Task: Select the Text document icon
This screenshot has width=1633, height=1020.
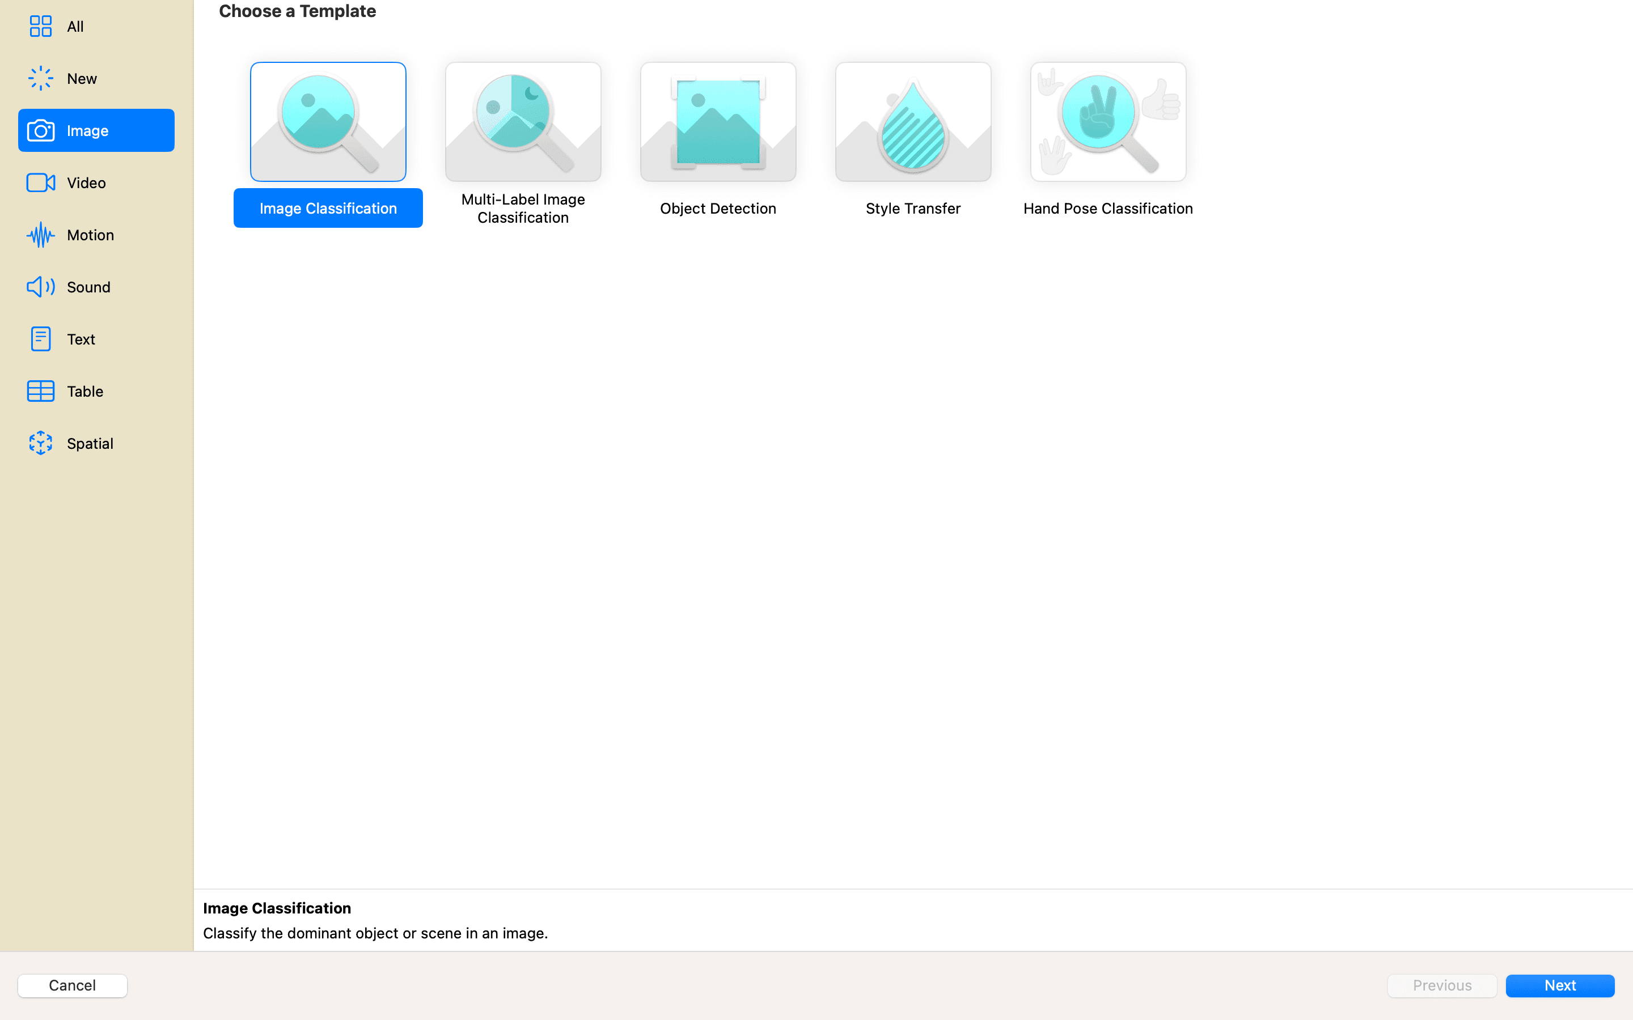Action: pyautogui.click(x=40, y=339)
